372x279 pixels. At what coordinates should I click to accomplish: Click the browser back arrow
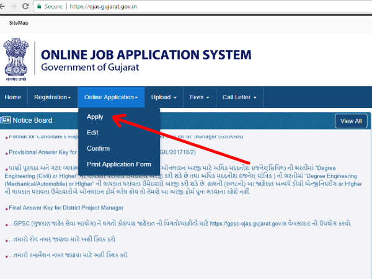(2, 6)
